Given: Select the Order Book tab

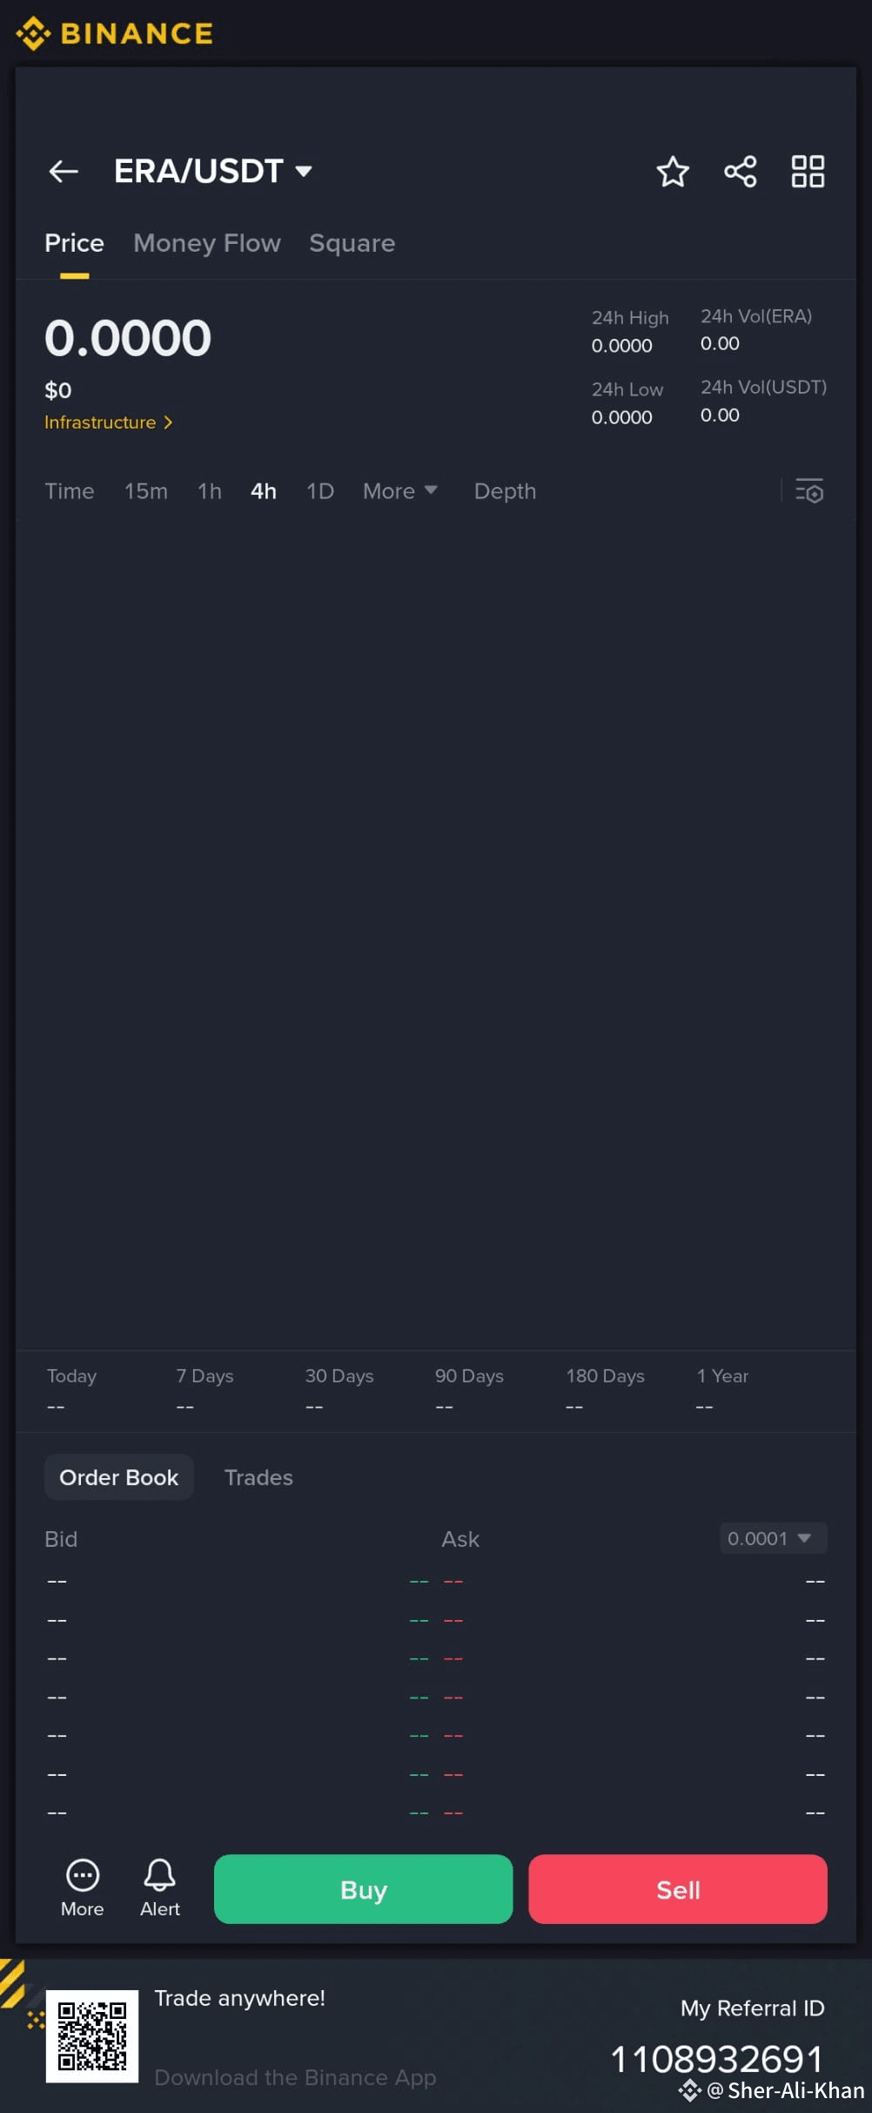Looking at the screenshot, I should pos(119,1477).
